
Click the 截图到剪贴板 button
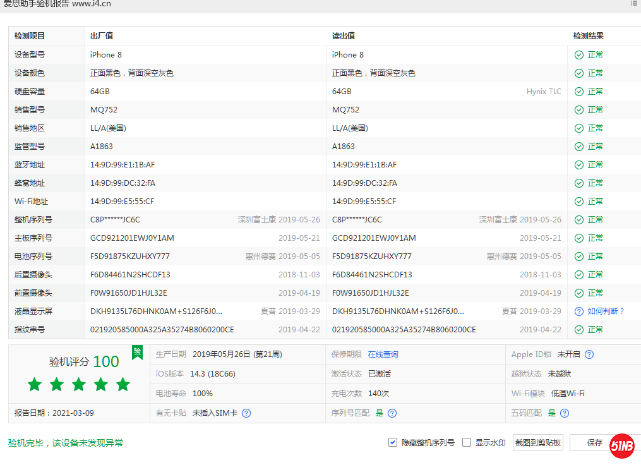tap(537, 442)
